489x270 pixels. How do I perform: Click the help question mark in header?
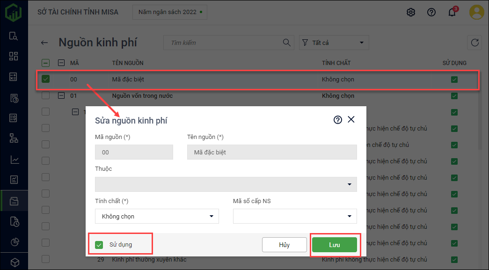coord(431,12)
